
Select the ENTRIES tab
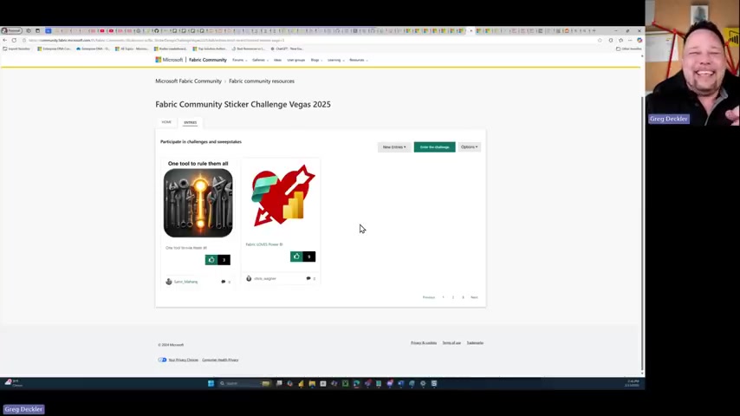[190, 122]
